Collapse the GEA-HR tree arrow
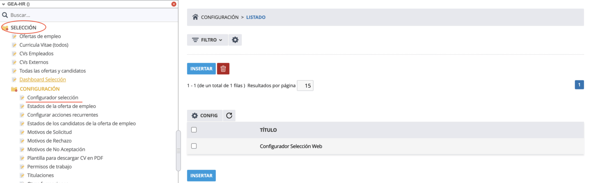This screenshot has height=183, width=591. coord(3,4)
